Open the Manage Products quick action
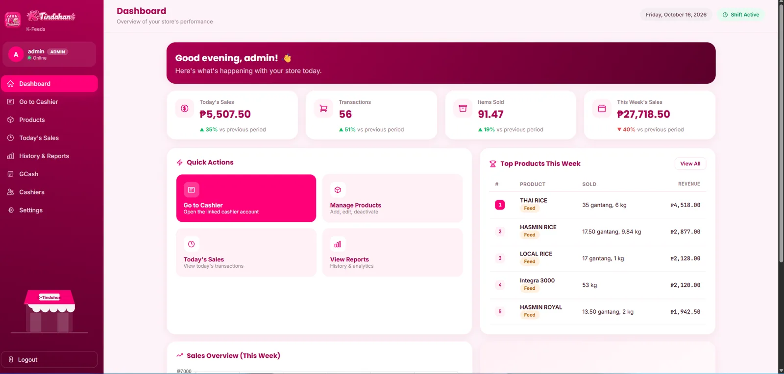Screen dimensions: 784x374 coord(392,198)
